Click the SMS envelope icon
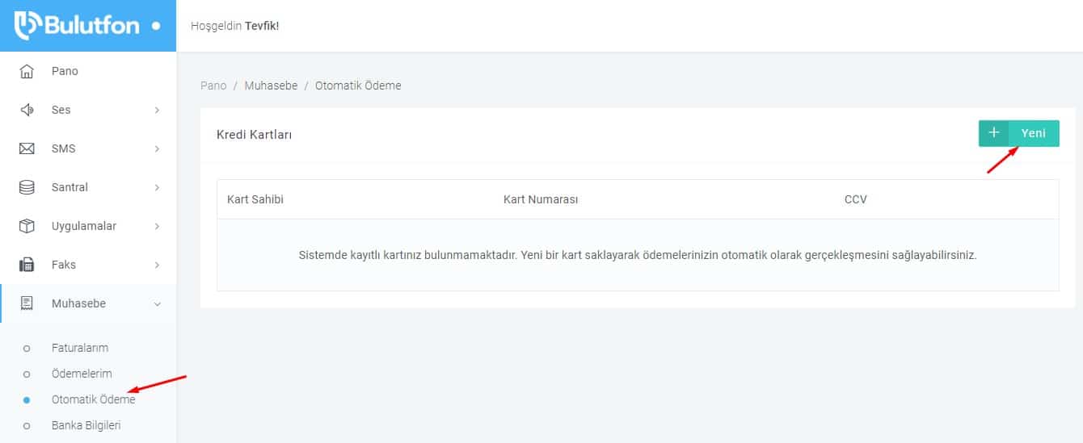 [27, 148]
